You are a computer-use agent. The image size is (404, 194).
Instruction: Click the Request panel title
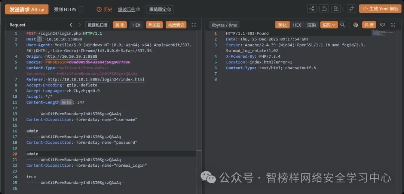click(18, 25)
